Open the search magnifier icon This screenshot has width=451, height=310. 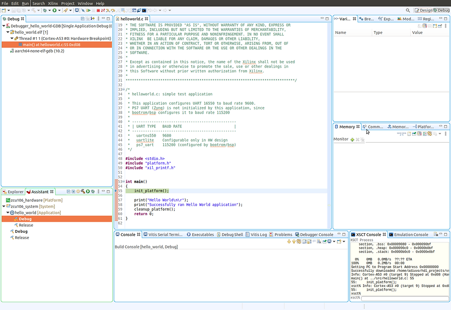point(408,11)
